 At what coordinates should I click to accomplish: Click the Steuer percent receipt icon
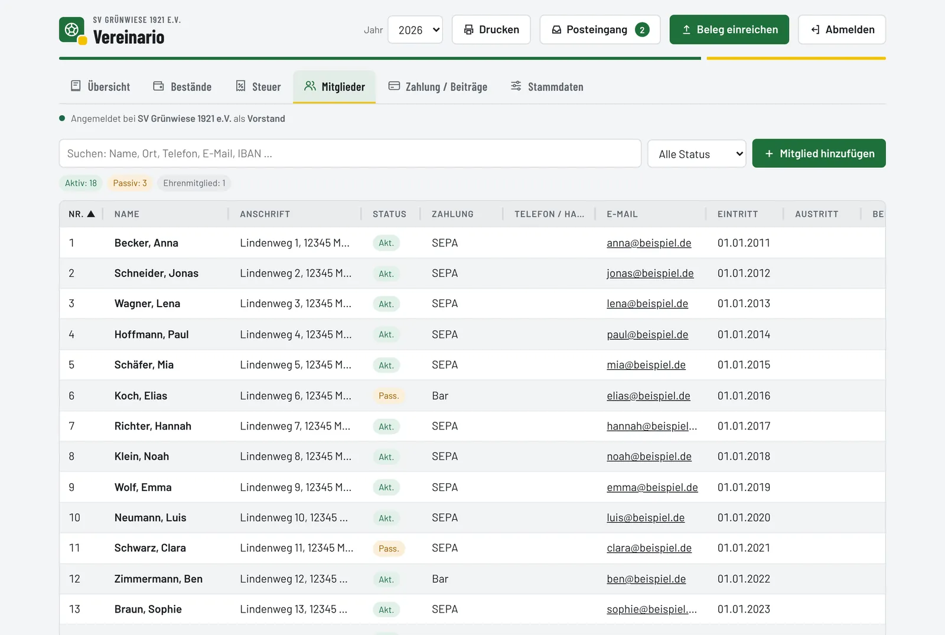click(240, 86)
